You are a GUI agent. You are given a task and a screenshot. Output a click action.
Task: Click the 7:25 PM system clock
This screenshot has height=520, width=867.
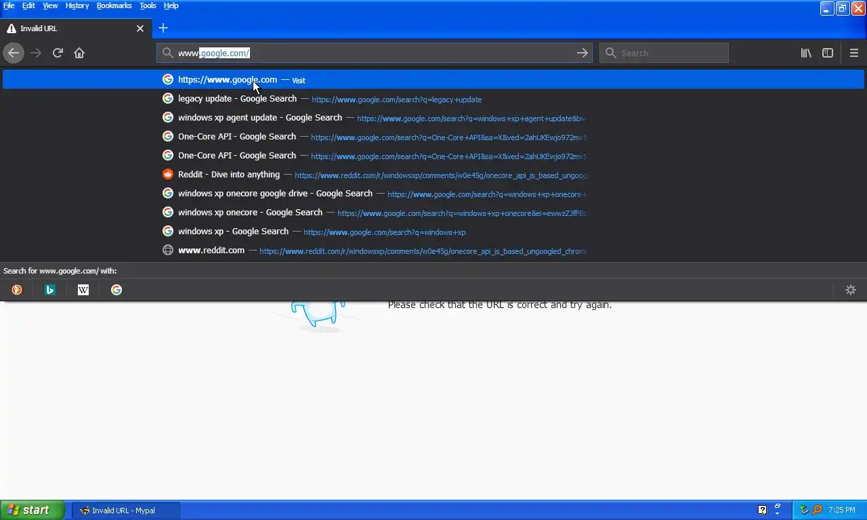click(841, 511)
